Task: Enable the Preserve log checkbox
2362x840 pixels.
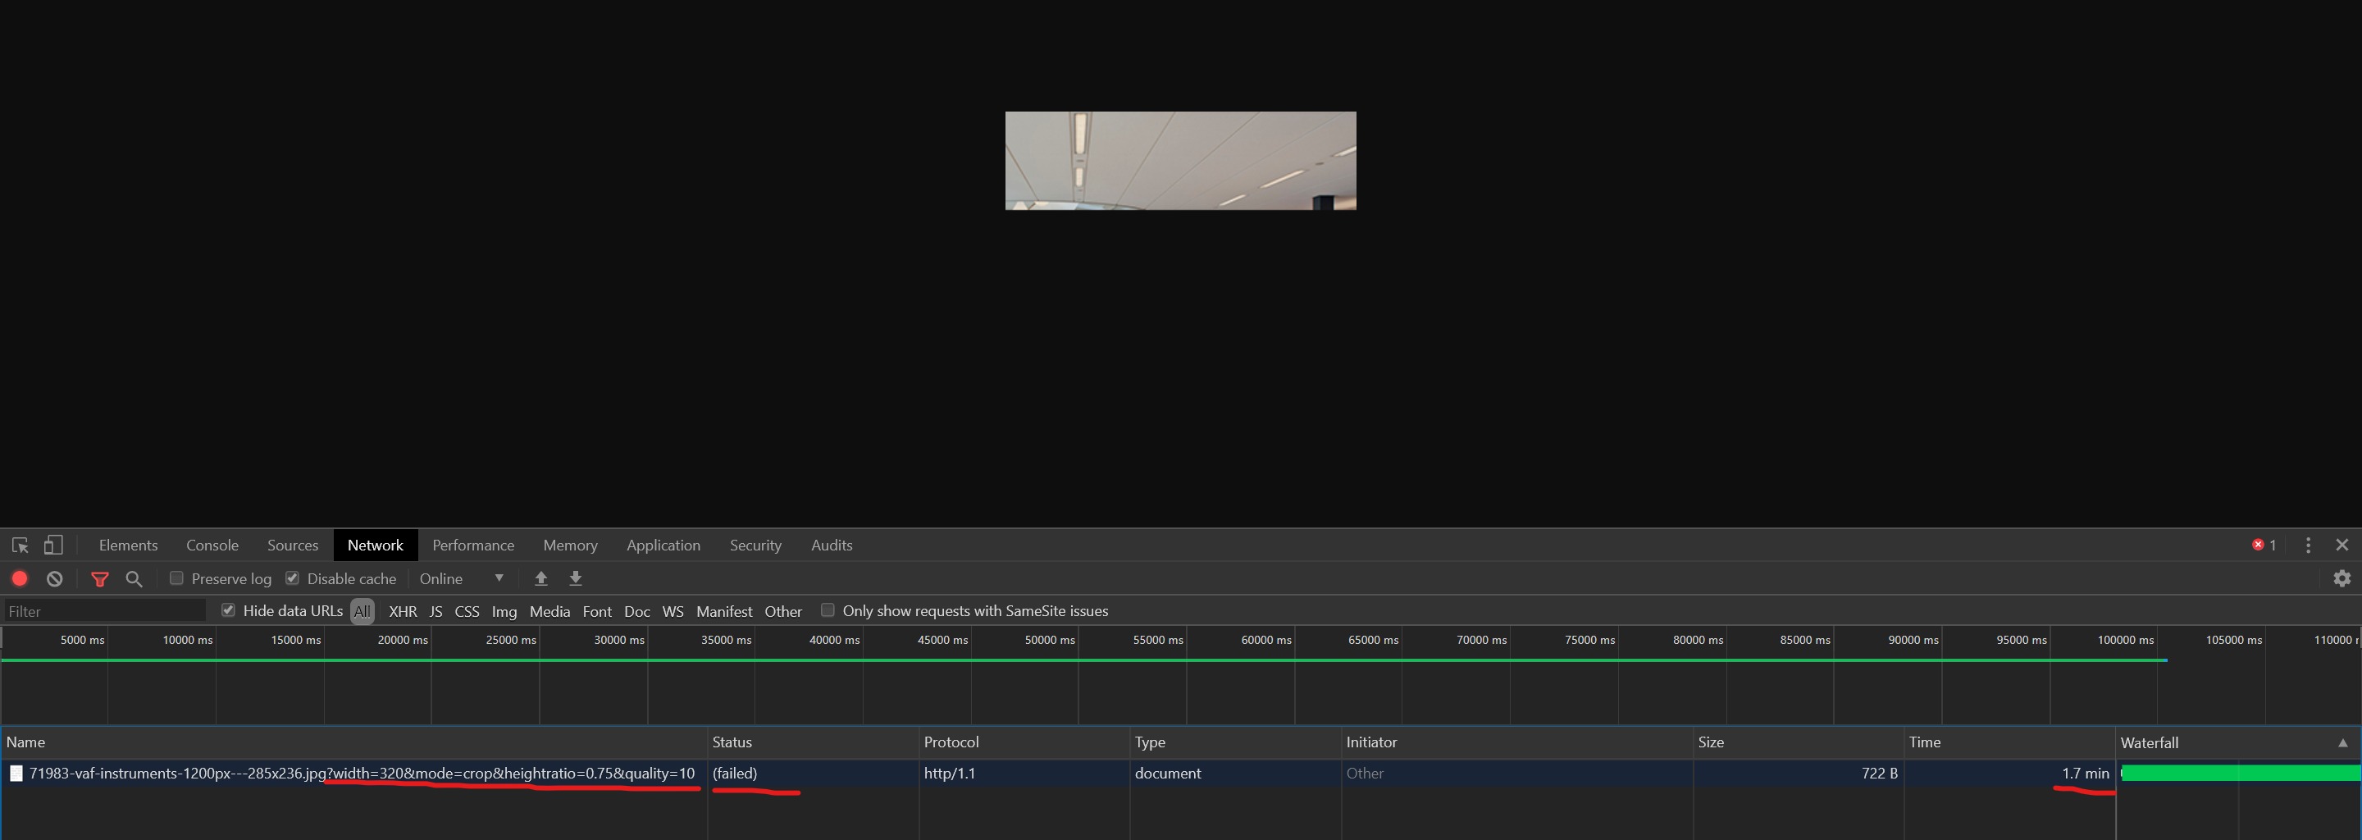Action: 177,578
